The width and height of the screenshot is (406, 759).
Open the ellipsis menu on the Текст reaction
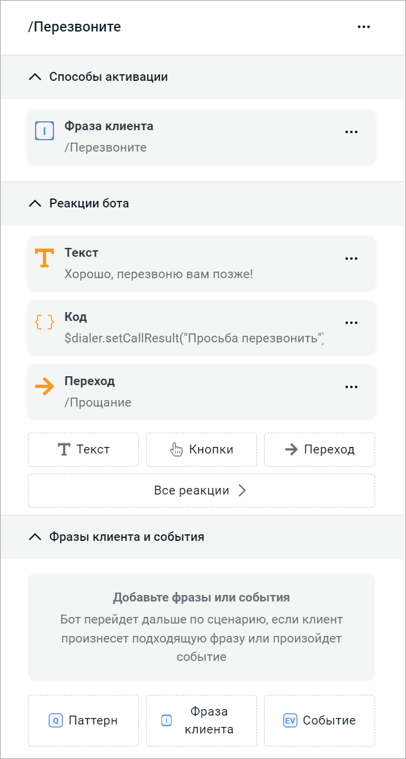351,257
